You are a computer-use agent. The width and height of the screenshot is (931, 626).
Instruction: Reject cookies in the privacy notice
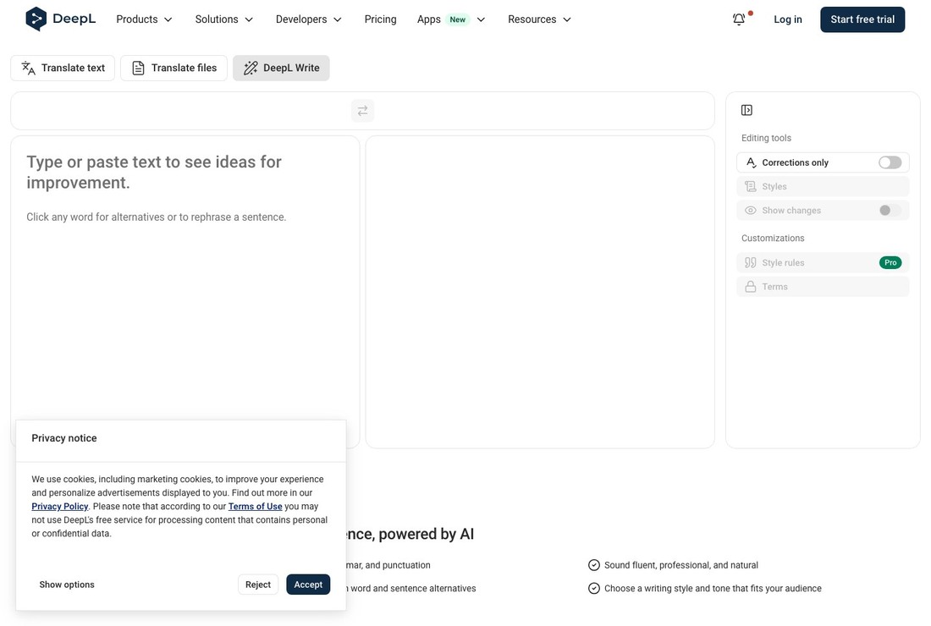point(257,585)
